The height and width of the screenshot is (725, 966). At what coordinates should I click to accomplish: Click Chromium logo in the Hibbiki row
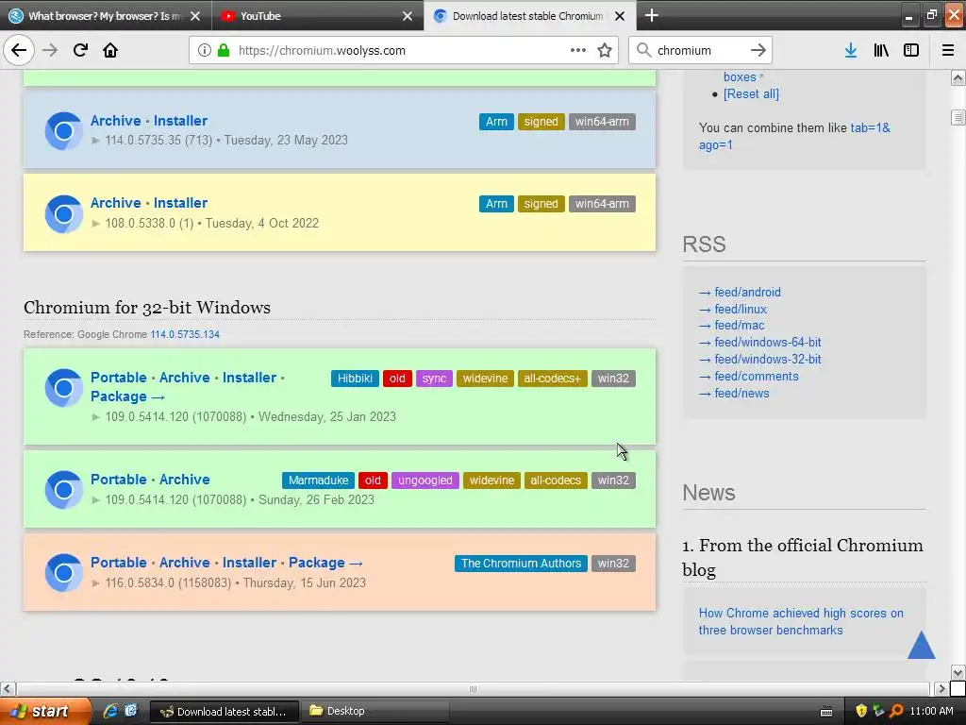coord(63,388)
